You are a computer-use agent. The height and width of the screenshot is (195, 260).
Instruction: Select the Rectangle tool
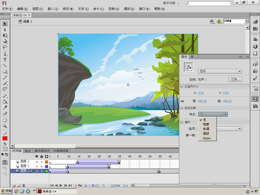5,71
